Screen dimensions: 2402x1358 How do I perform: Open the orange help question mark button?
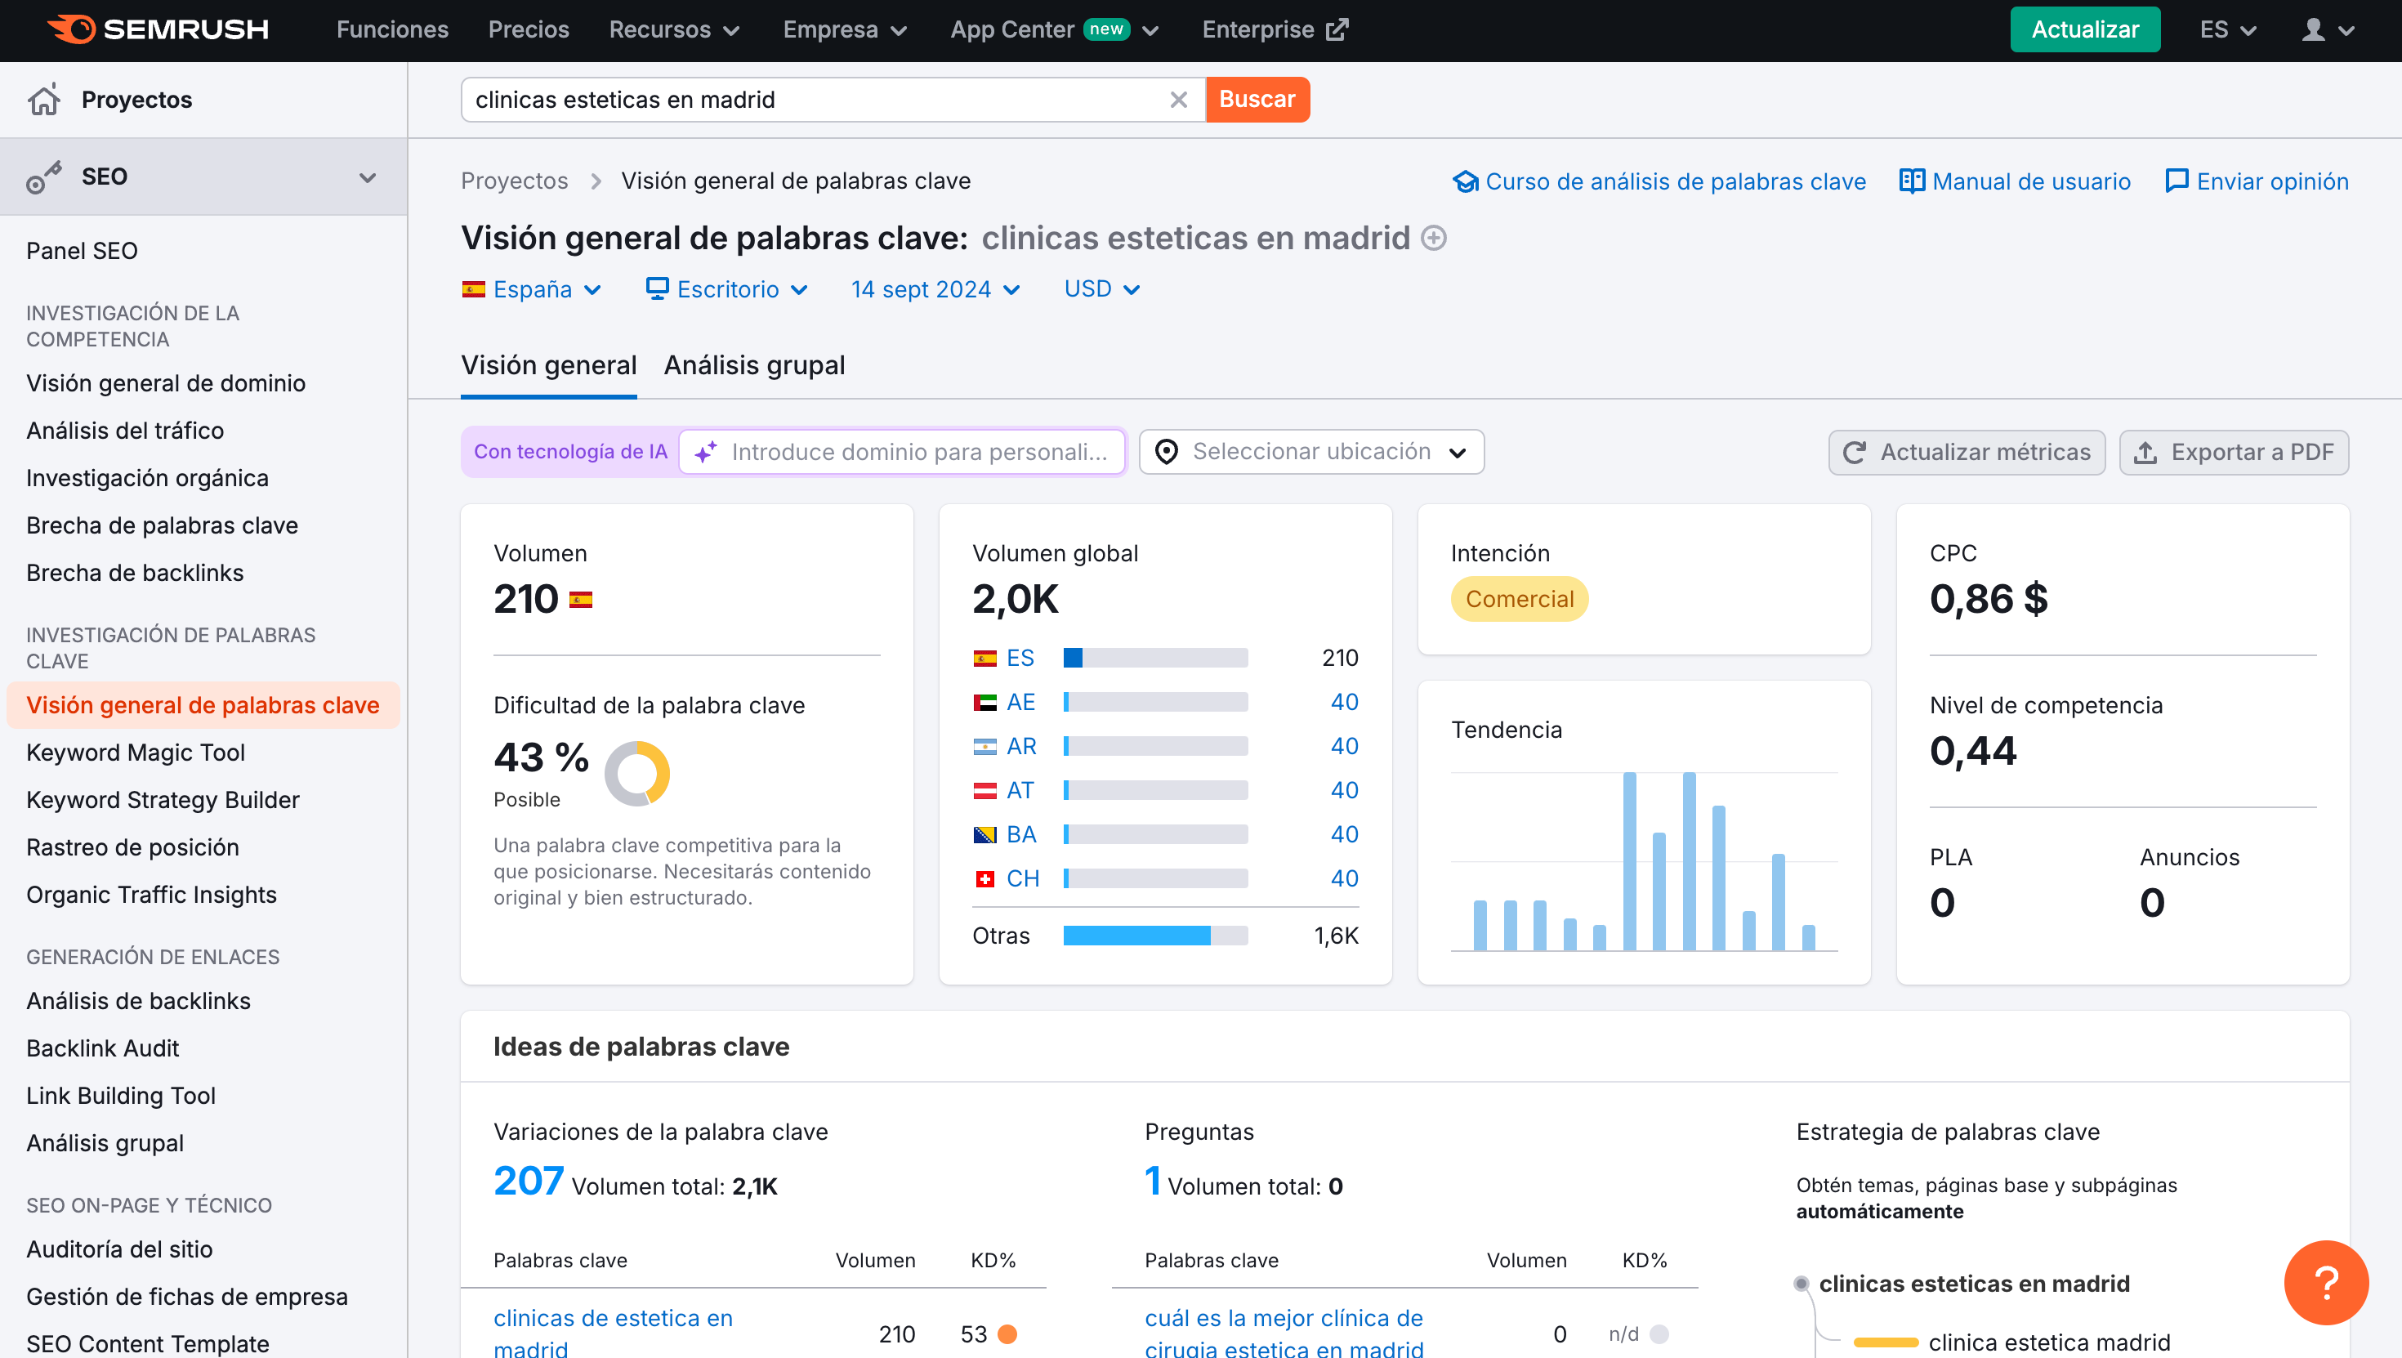pyautogui.click(x=2325, y=1283)
